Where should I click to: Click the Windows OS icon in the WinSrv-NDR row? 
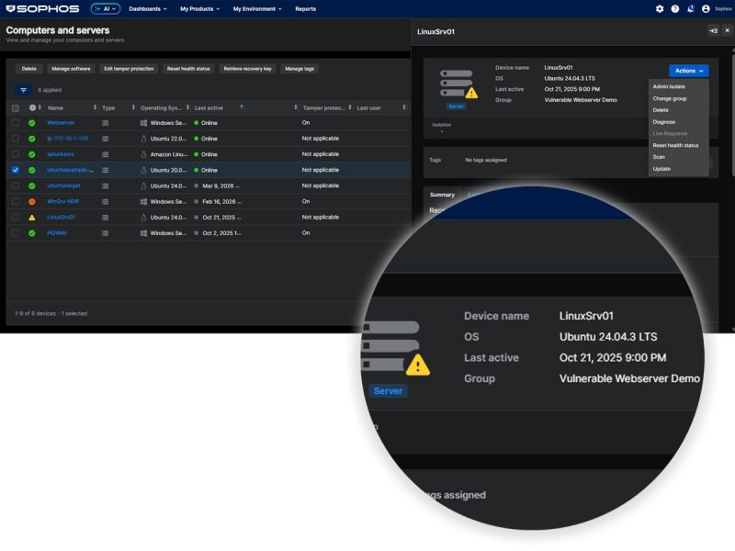[x=143, y=201]
